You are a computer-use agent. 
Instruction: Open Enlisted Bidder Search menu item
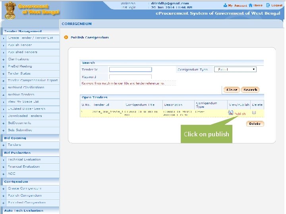click(27, 109)
